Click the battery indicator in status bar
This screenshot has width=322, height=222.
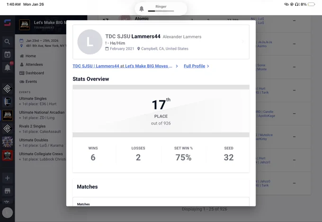(x=311, y=4)
